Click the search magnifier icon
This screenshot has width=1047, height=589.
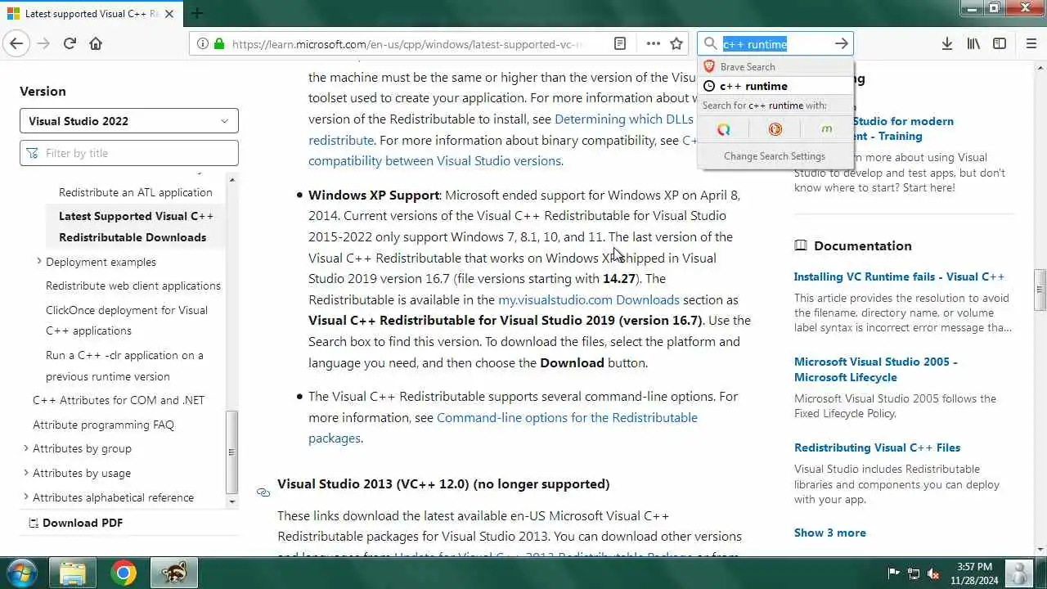pos(710,43)
